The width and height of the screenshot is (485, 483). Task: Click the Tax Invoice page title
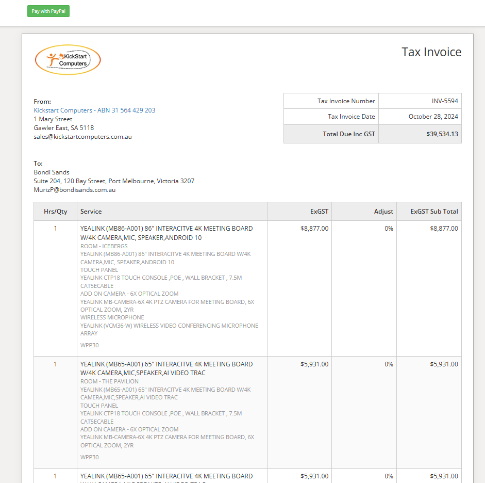pos(431,52)
